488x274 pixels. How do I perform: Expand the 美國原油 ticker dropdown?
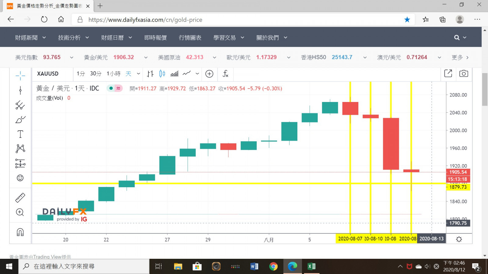[x=214, y=57]
